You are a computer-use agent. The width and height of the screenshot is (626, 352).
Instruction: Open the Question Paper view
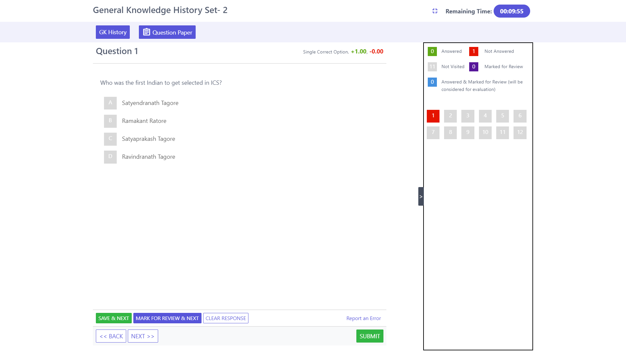coord(167,32)
